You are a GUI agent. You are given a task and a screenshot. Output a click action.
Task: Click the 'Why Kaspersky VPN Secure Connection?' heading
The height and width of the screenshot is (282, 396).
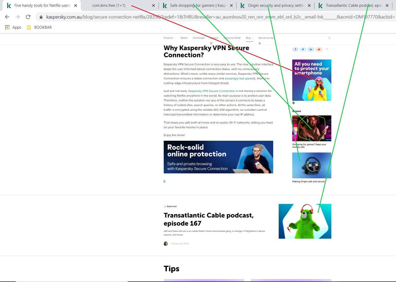coord(206,51)
